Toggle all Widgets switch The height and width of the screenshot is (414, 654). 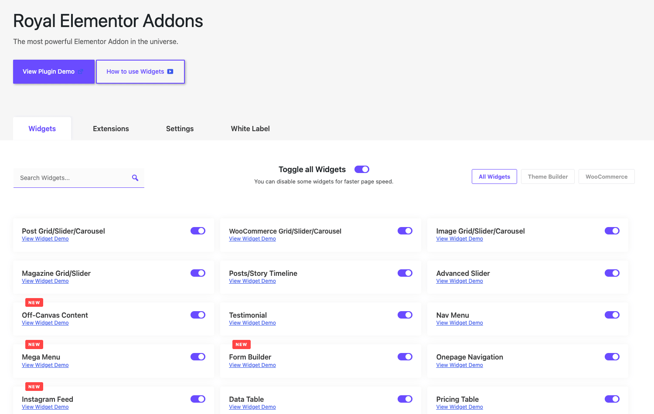362,169
